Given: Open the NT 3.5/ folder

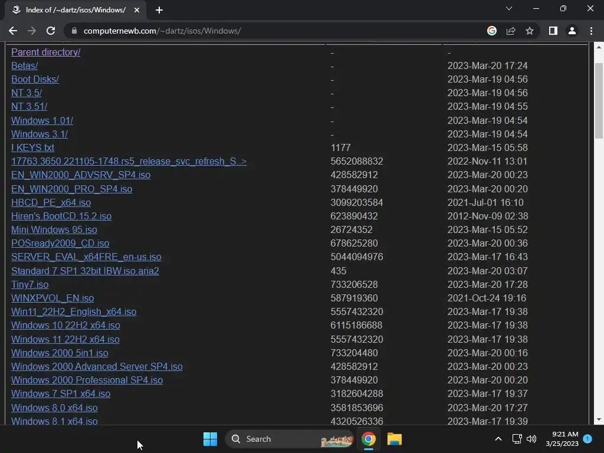Looking at the screenshot, I should point(27,93).
